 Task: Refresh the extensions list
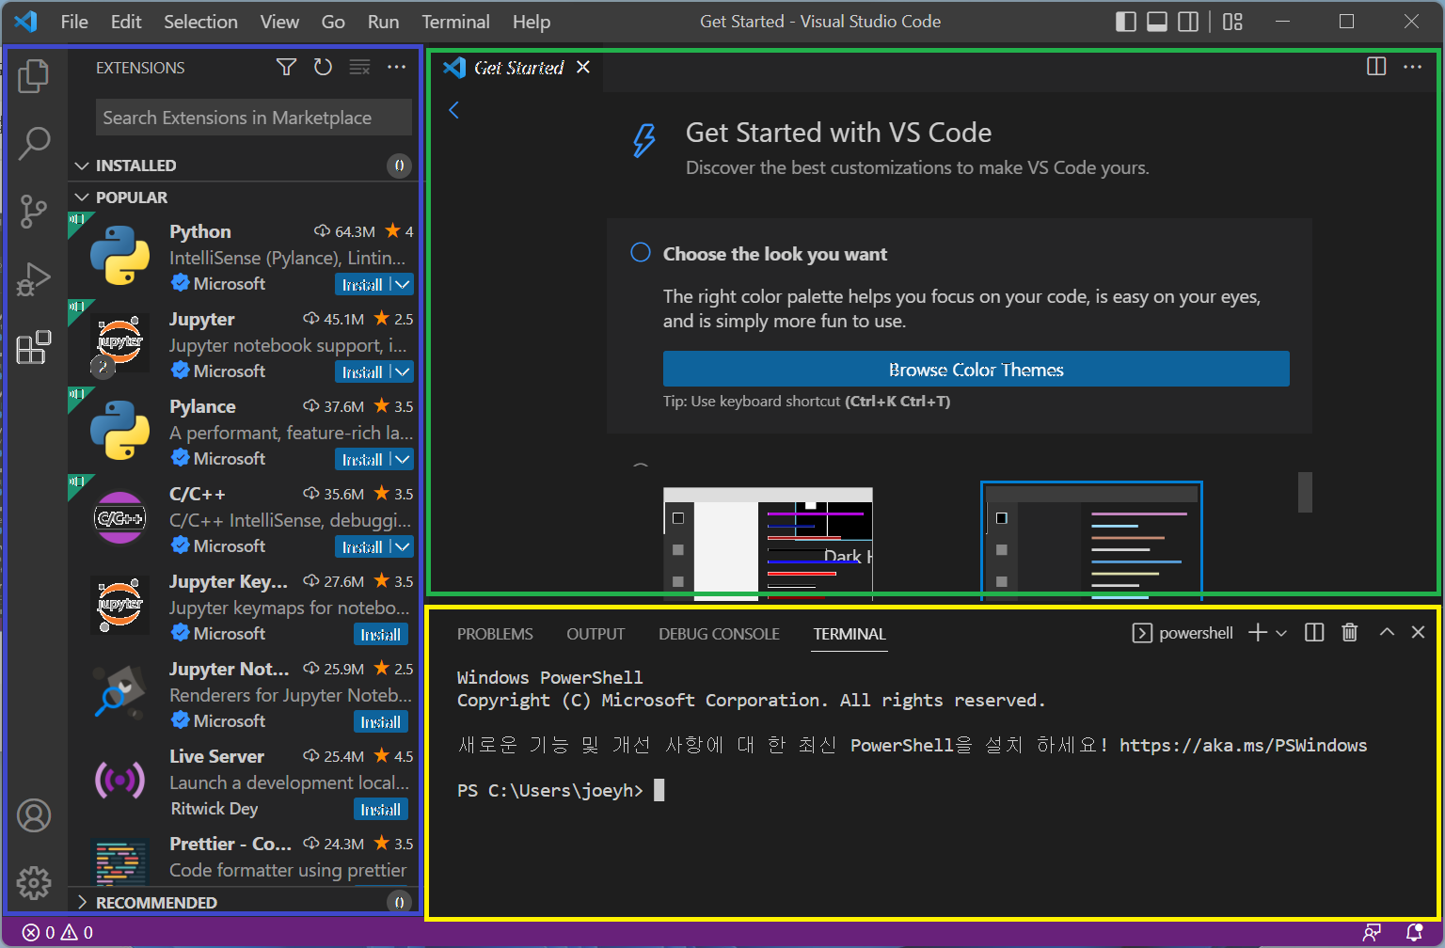pos(323,67)
